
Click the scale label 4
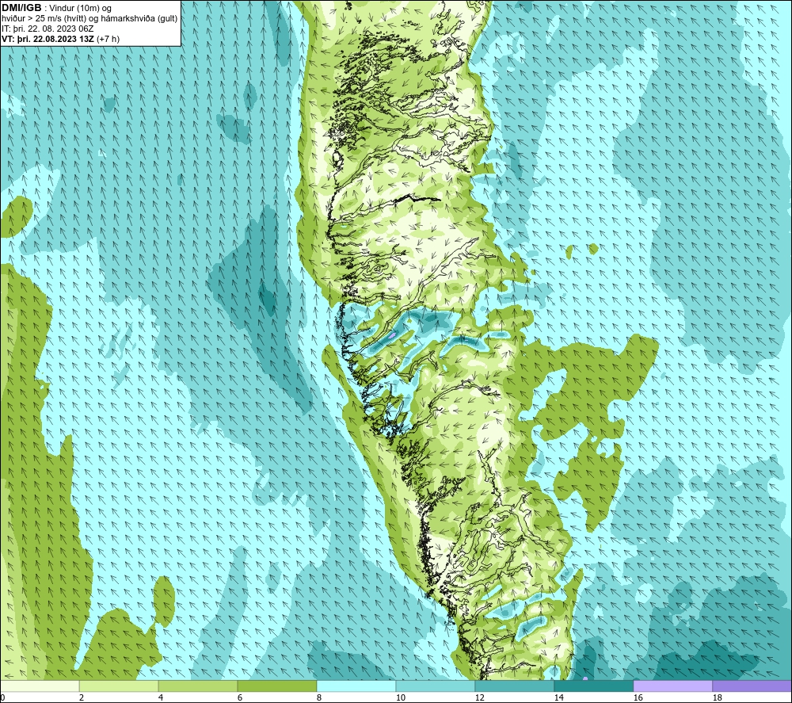[161, 698]
